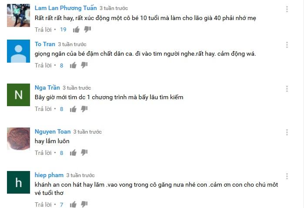
Task: Like the To Tran comment
Action: pyautogui.click(x=73, y=65)
